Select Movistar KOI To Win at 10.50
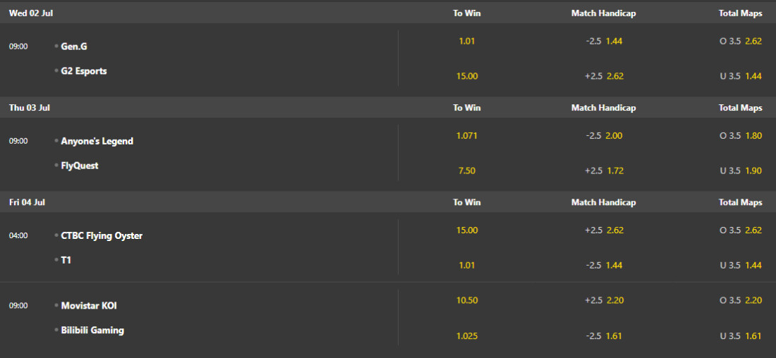This screenshot has height=358, width=776. pyautogui.click(x=467, y=300)
